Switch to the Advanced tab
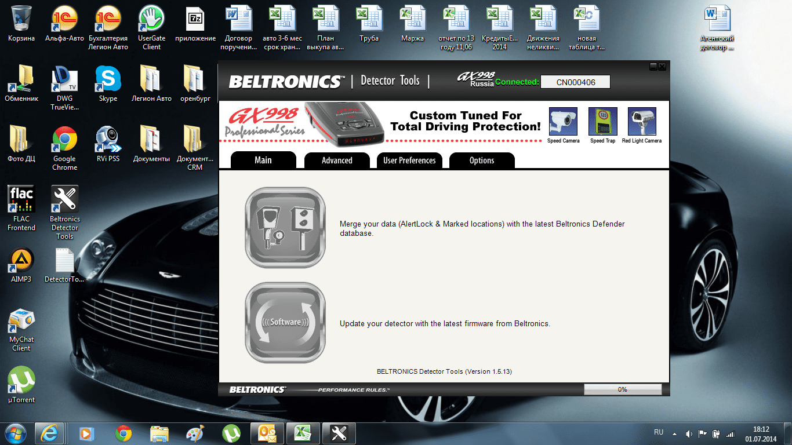This screenshot has height=445, width=792. pos(337,161)
